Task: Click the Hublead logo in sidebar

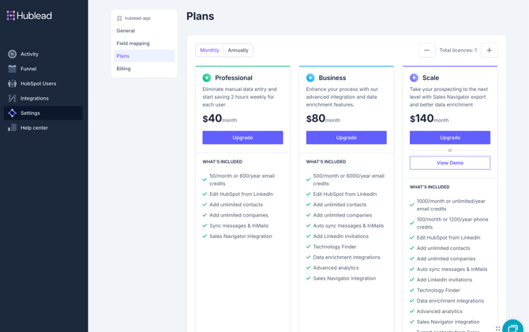Action: [29, 15]
